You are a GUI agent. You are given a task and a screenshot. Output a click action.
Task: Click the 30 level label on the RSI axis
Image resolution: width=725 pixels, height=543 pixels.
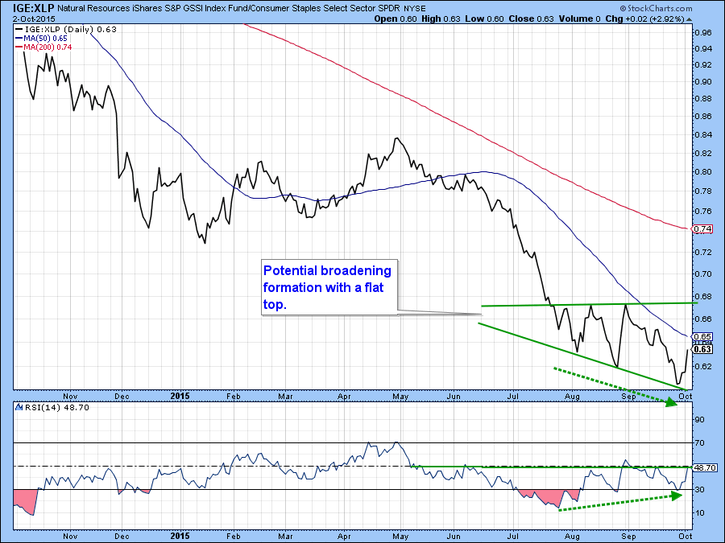point(699,489)
